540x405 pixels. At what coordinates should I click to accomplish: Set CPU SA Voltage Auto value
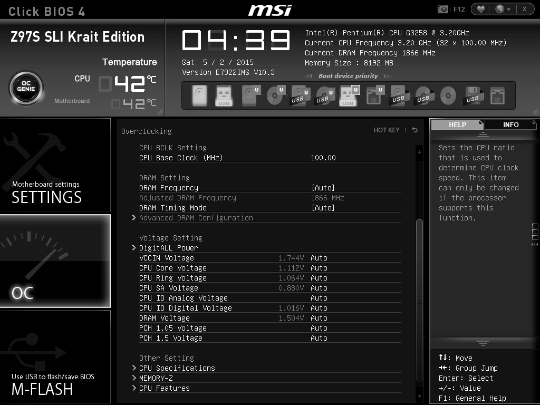click(319, 287)
